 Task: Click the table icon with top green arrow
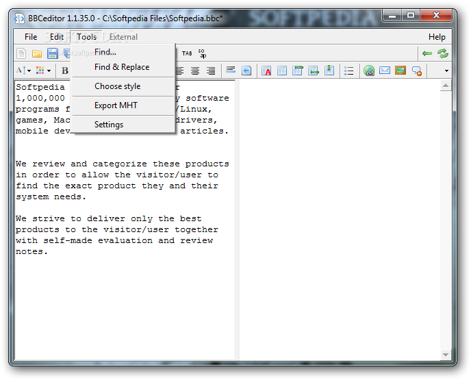297,71
